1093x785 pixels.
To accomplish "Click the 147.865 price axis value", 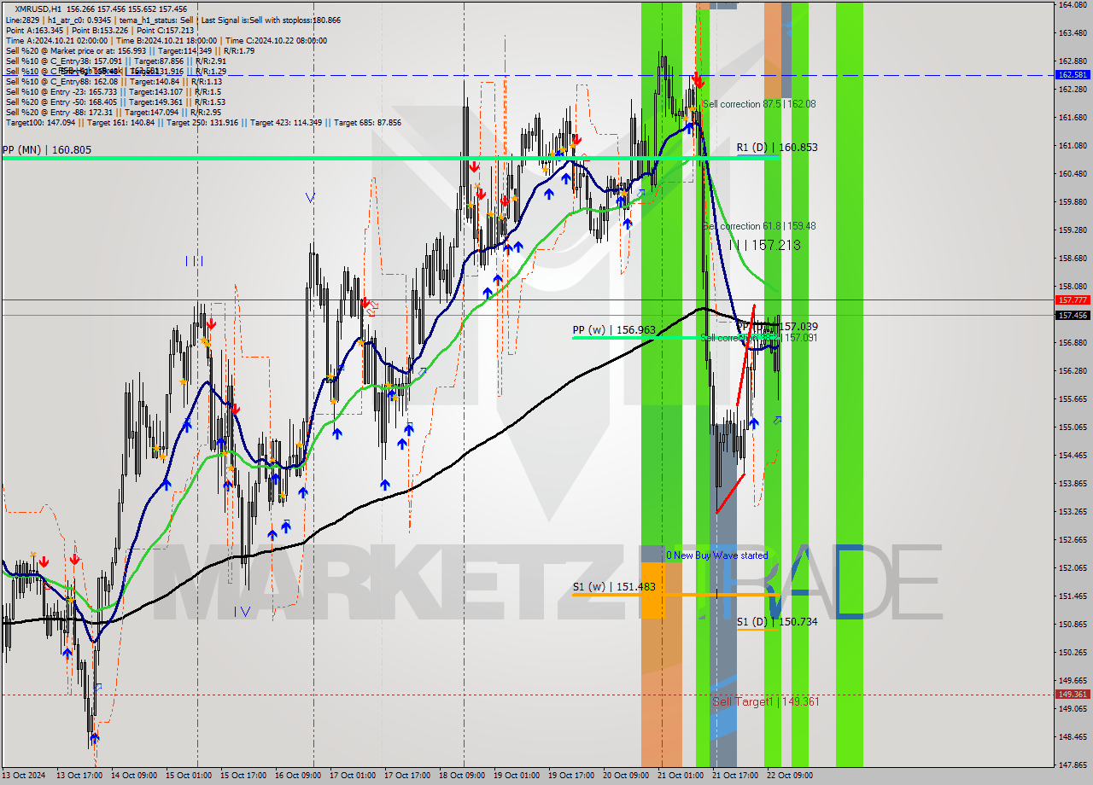I will coord(1073,765).
